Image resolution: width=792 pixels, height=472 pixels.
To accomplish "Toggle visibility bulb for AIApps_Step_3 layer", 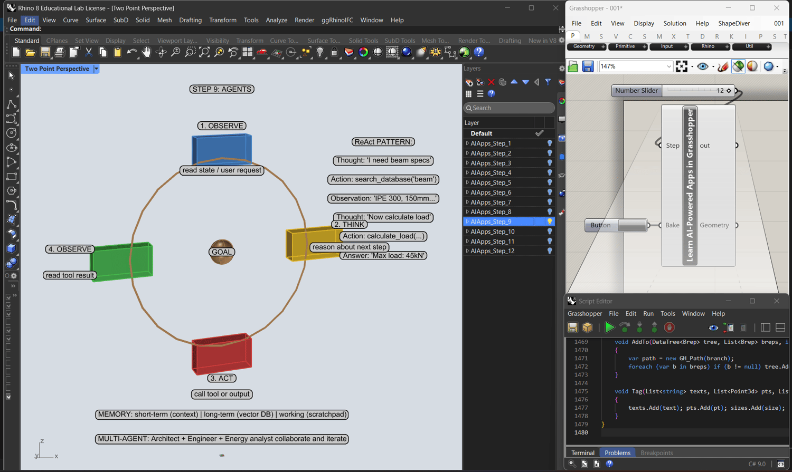I will (550, 163).
